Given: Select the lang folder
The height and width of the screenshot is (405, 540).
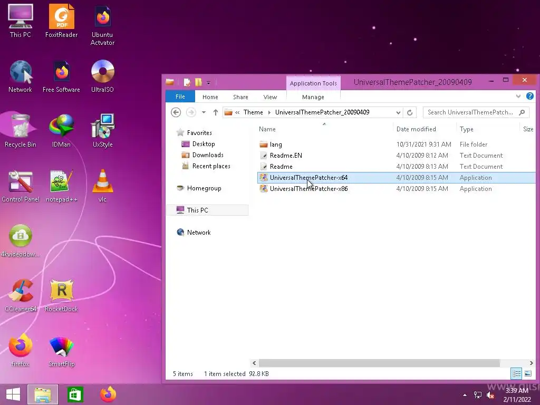Looking at the screenshot, I should coord(396,144).
